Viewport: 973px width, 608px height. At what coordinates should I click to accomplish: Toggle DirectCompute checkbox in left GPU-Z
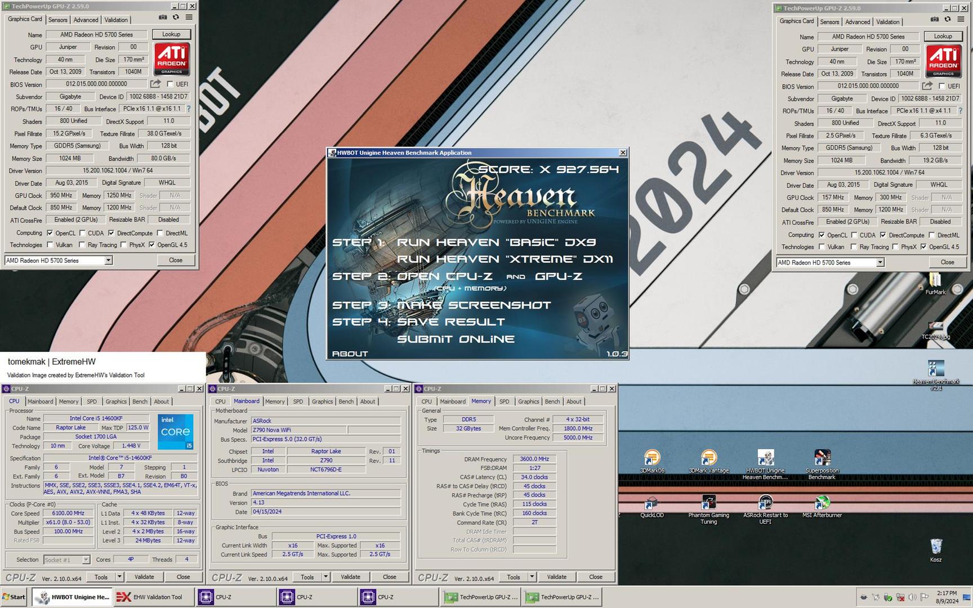[x=111, y=233]
